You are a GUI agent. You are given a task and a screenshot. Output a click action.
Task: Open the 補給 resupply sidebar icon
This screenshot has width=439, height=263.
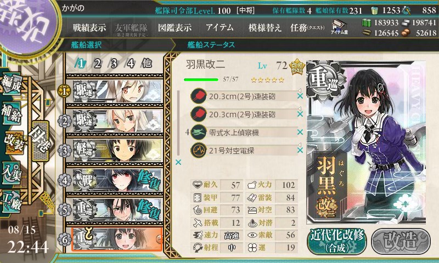12,113
